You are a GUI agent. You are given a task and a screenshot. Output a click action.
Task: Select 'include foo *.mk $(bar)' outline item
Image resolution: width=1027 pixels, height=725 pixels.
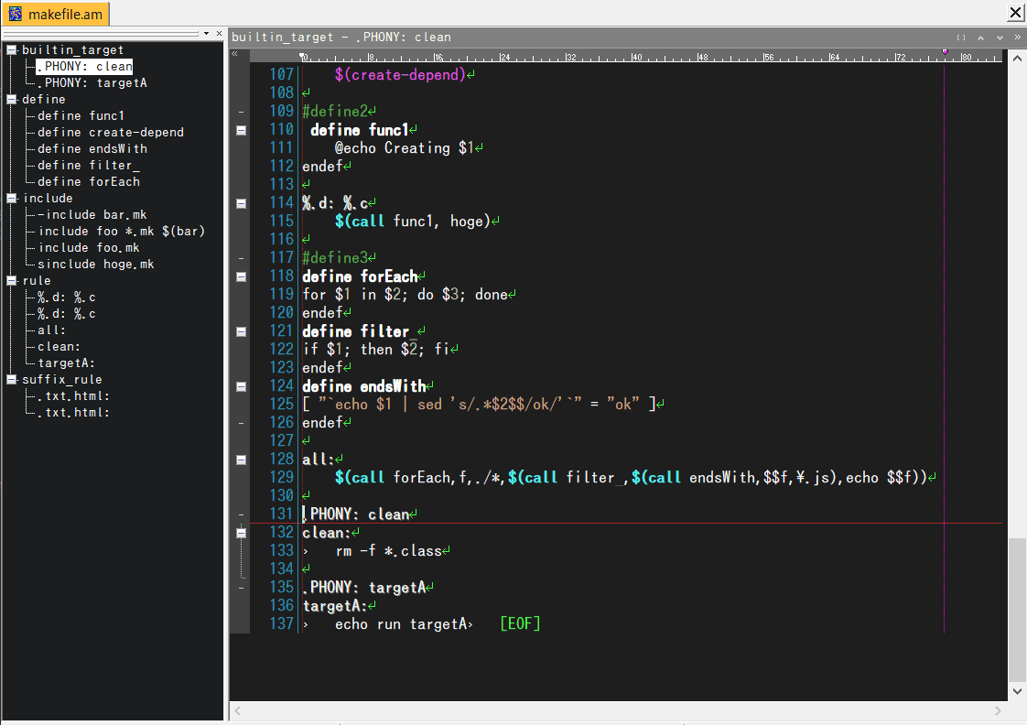point(121,232)
